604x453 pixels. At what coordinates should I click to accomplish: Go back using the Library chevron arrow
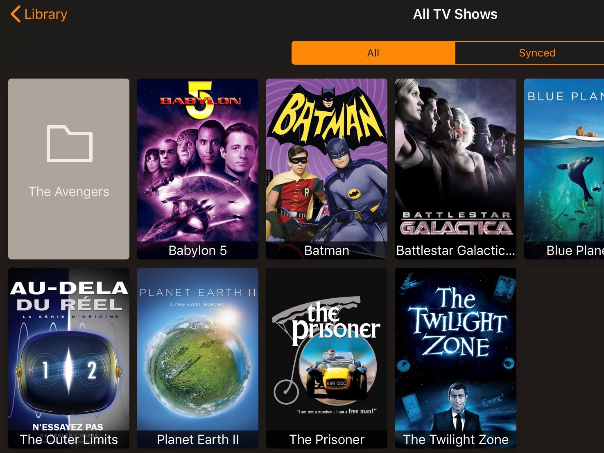click(16, 14)
